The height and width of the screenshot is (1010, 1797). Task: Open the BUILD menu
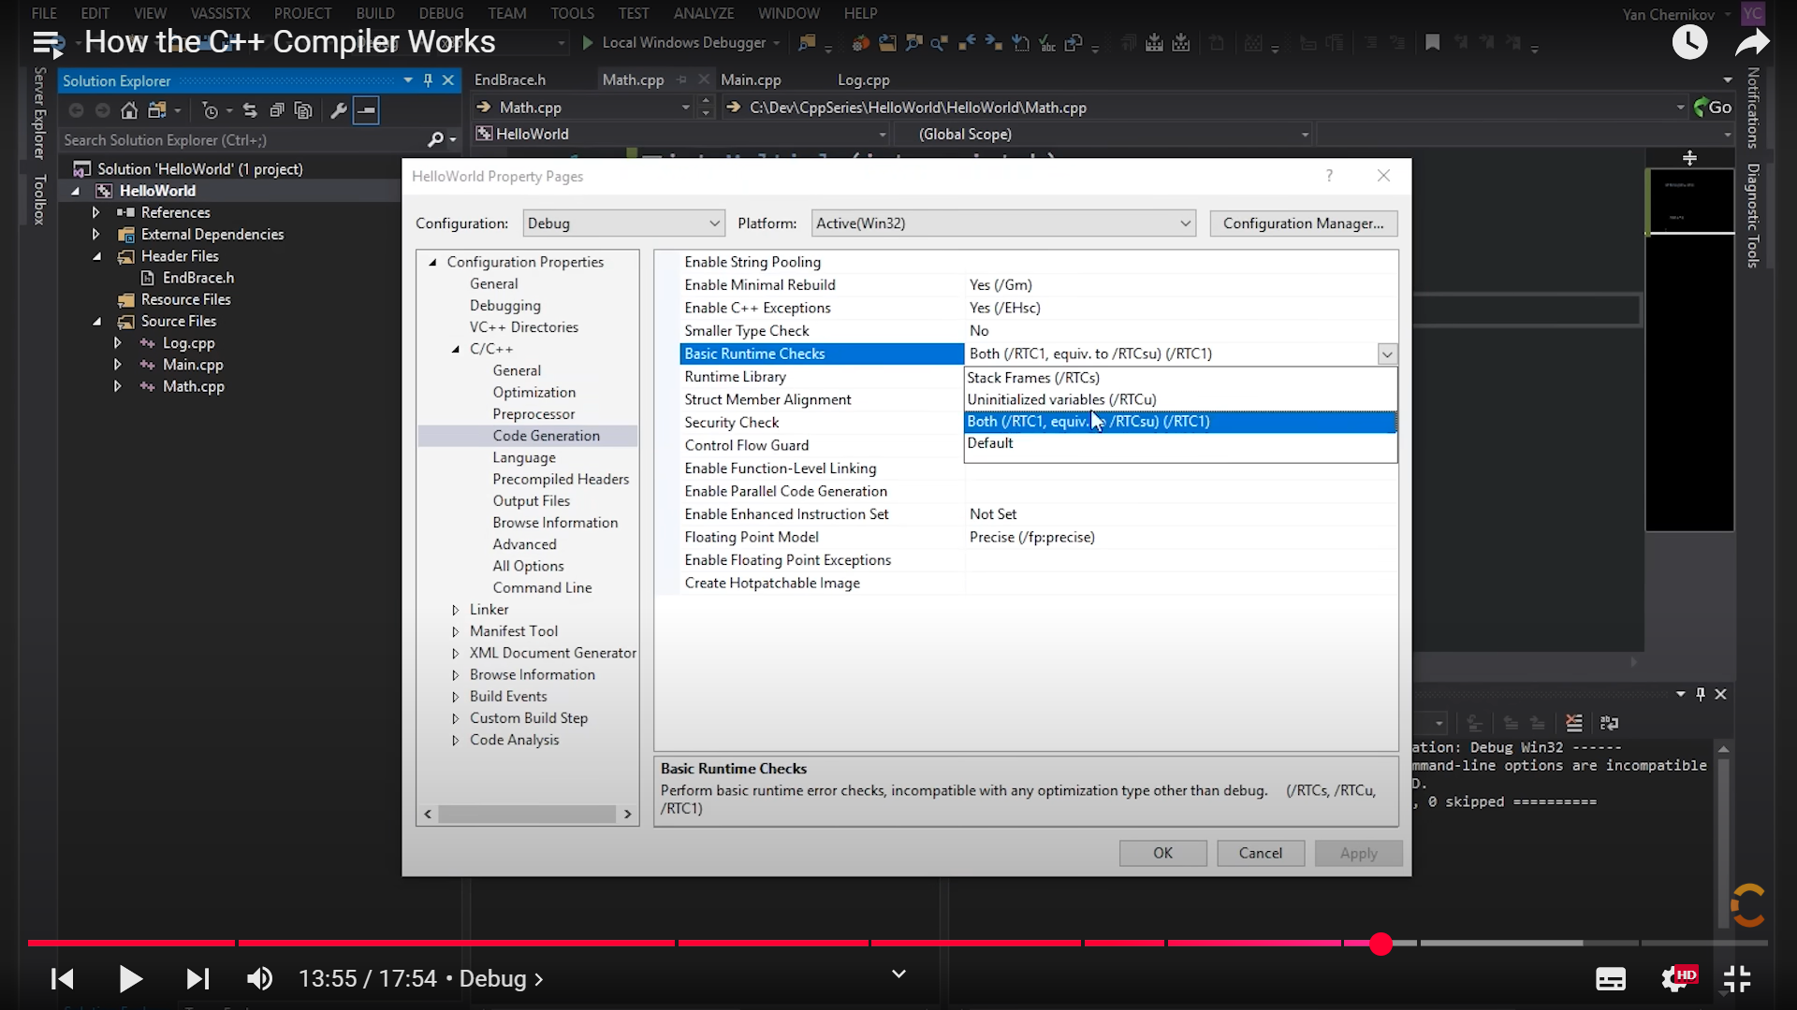374,13
